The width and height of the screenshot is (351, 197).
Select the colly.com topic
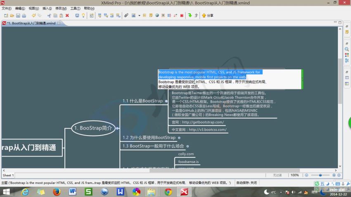pyautogui.click(x=186, y=154)
